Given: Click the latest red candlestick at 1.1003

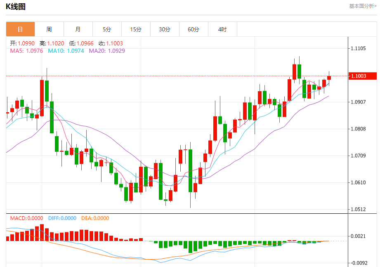Looking at the screenshot, I should (329, 78).
